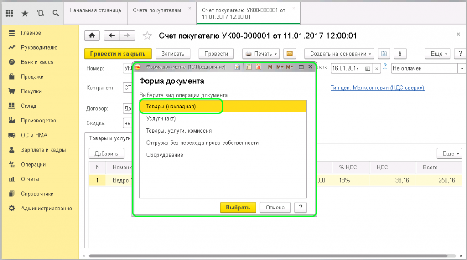Click the paperclip attached files icon
Viewport: 467px width, 260px height.
coord(399,54)
